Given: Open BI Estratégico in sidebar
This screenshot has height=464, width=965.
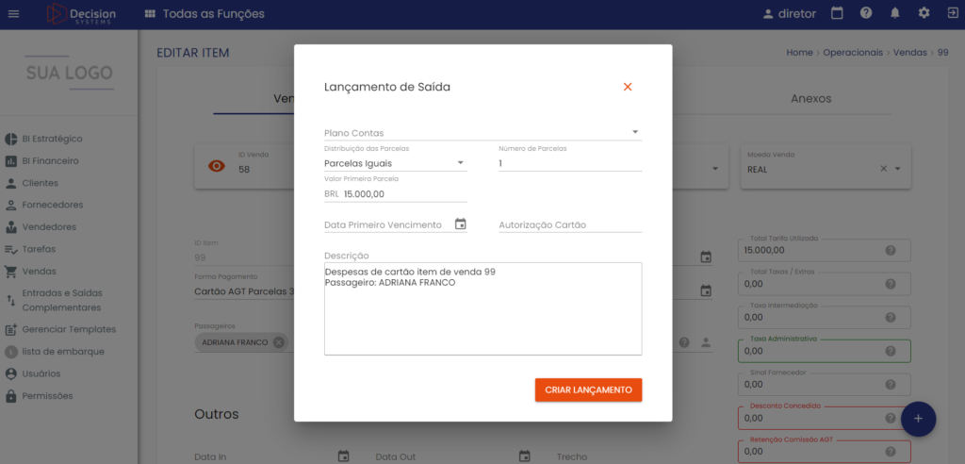Looking at the screenshot, I should [43, 139].
